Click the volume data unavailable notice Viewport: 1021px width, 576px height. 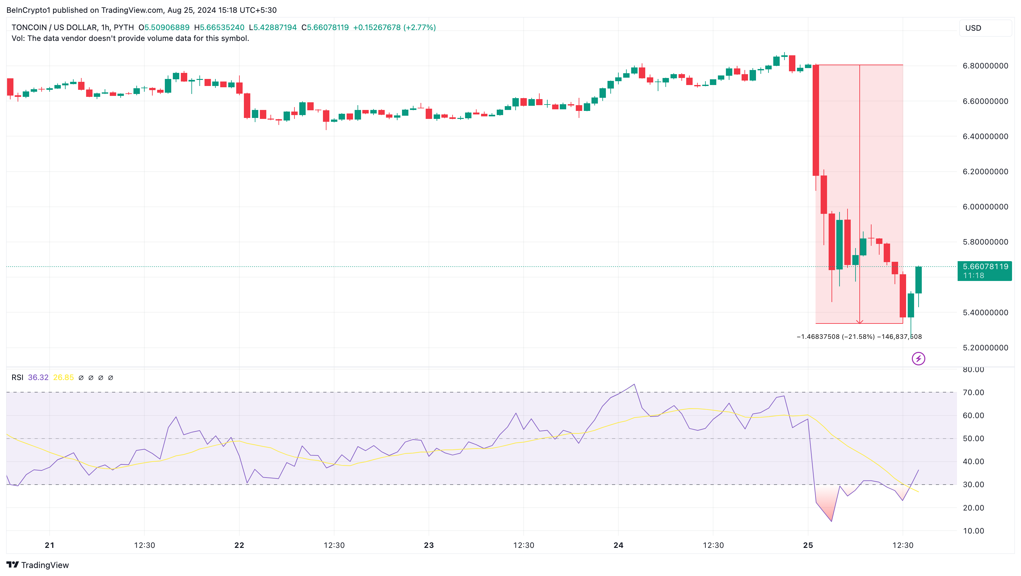130,38
